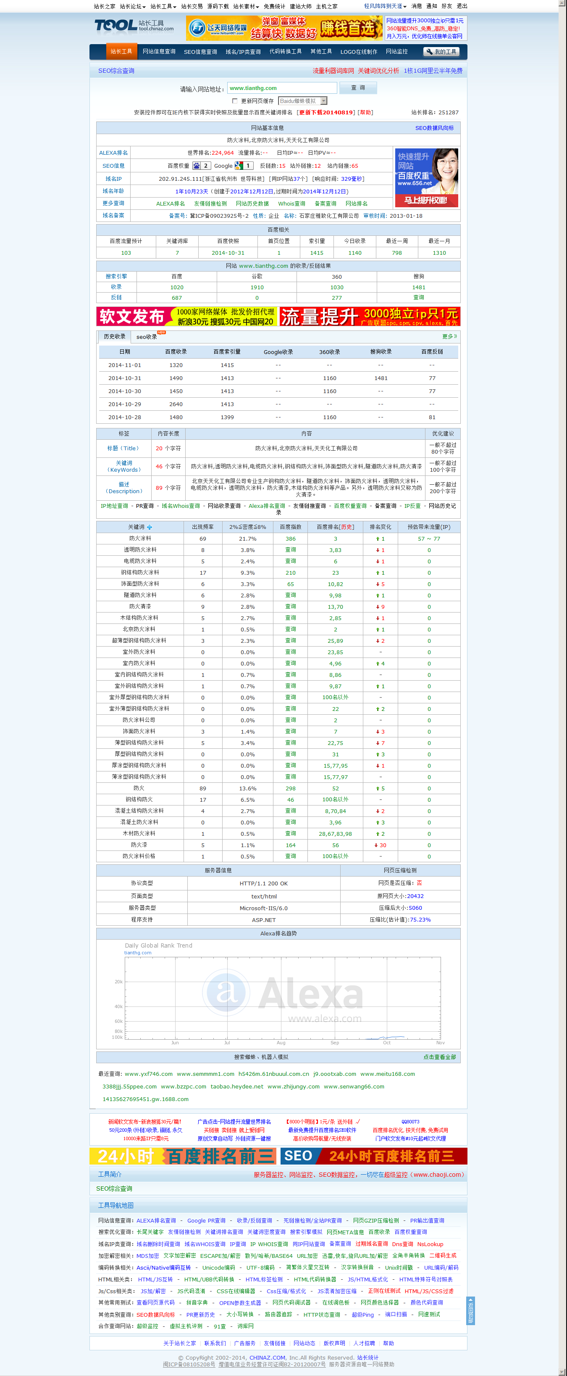Viewport: 567px width, 1376px height.
Task: Open 网站监控 nav item
Action: coord(397,52)
